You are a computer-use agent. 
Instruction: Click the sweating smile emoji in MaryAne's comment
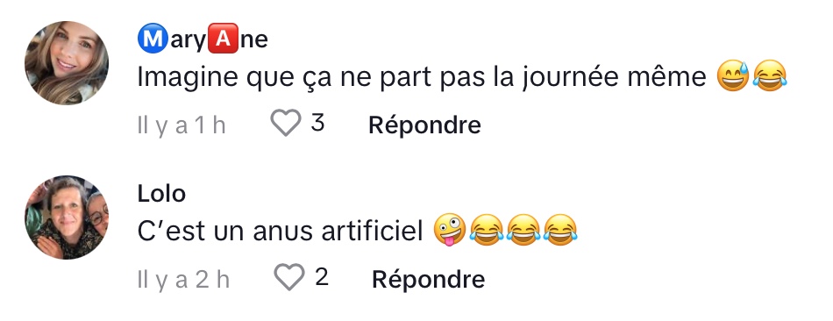(732, 76)
